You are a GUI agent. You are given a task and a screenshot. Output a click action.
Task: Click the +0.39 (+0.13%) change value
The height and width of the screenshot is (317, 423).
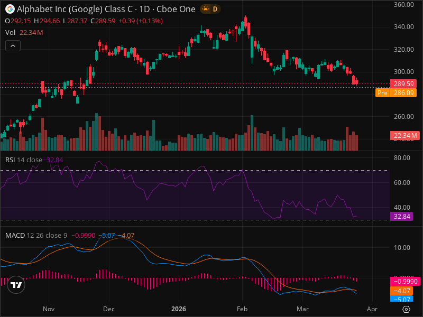pyautogui.click(x=141, y=21)
